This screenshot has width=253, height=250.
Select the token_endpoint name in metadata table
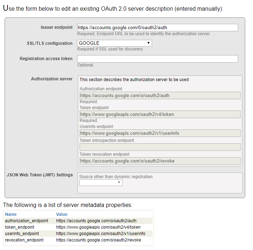click(x=20, y=227)
